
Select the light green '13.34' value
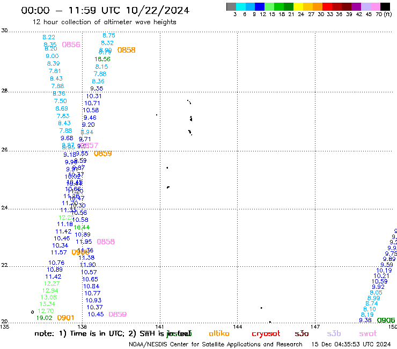click(x=47, y=304)
